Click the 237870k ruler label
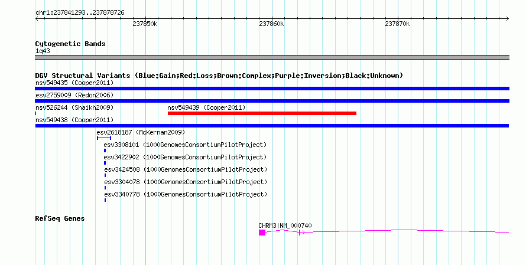This screenshot has width=526, height=265. click(x=397, y=24)
